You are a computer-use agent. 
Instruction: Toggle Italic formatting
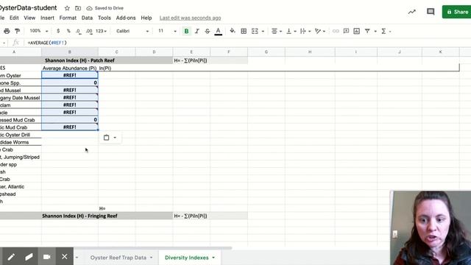[197, 31]
